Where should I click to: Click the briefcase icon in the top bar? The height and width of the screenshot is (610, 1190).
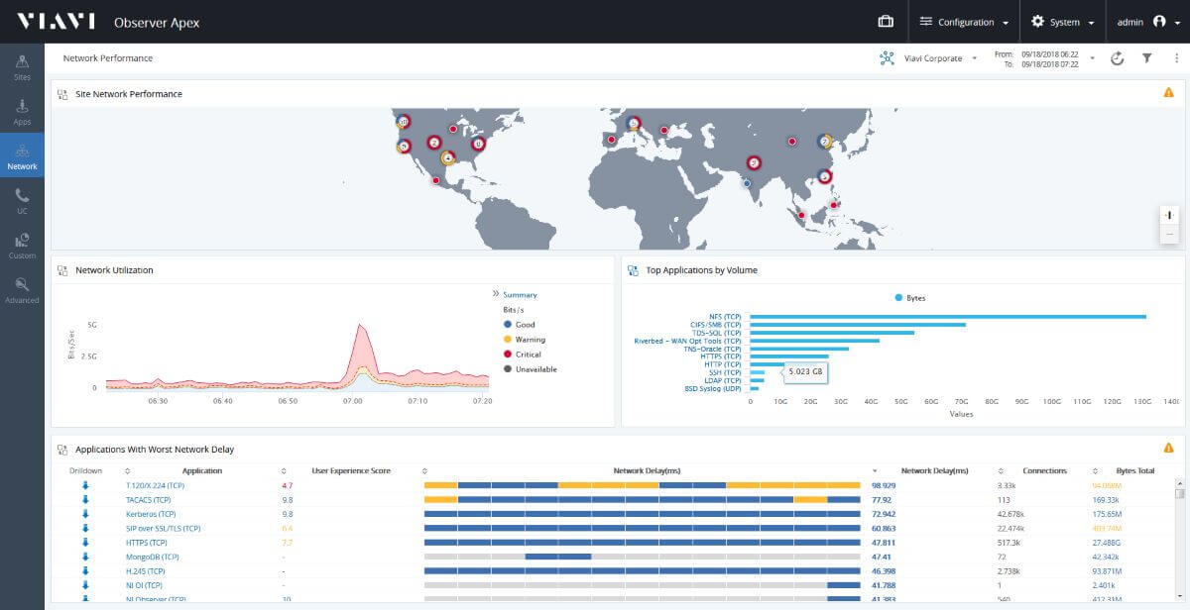coord(885,21)
